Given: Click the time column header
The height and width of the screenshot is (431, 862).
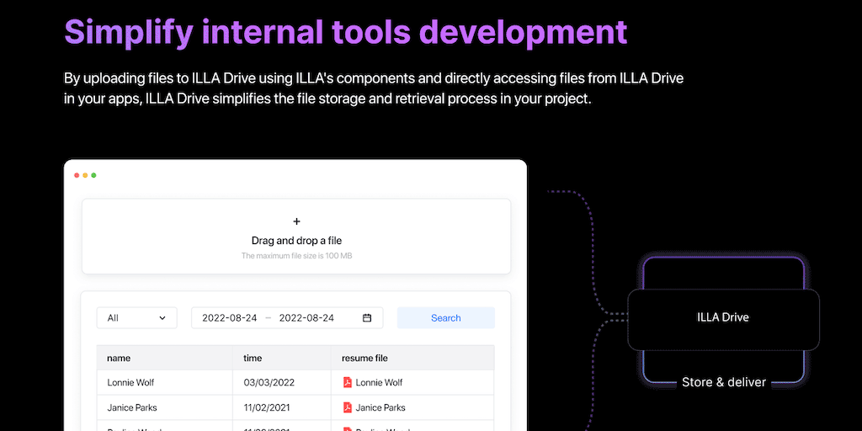Looking at the screenshot, I should (x=281, y=358).
